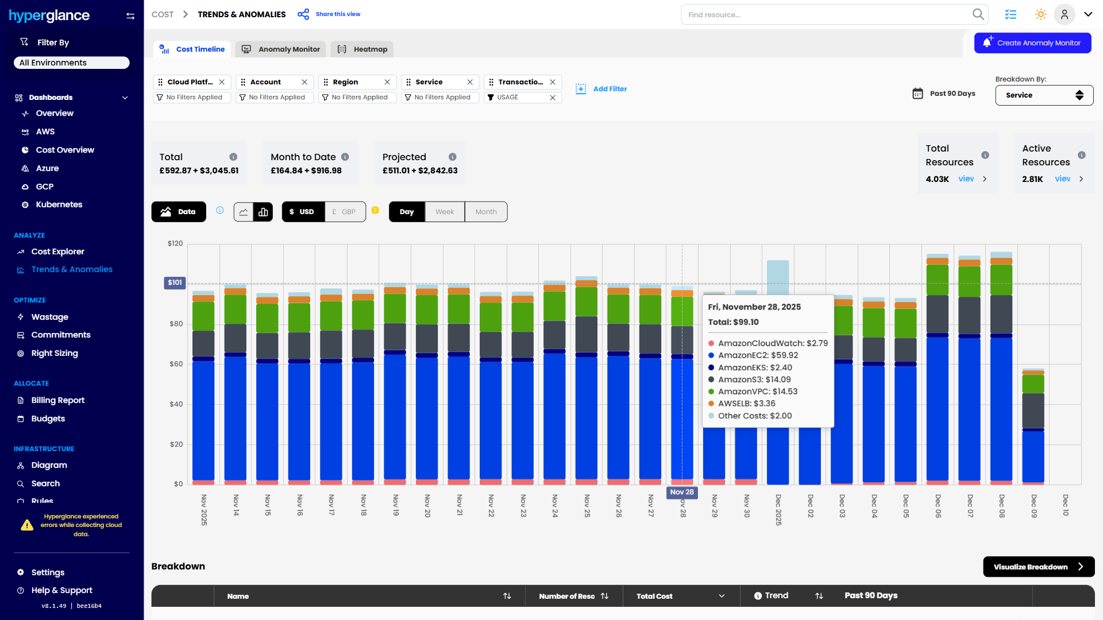Viewport: 1103px width, 620px height.
Task: Collapse the Dashboards sidebar section
Action: click(125, 98)
